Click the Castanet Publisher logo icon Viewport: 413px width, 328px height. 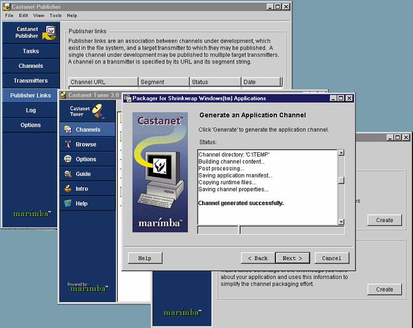point(50,33)
